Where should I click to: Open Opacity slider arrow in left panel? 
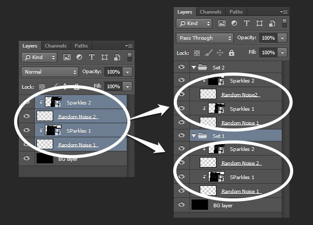(x=127, y=72)
